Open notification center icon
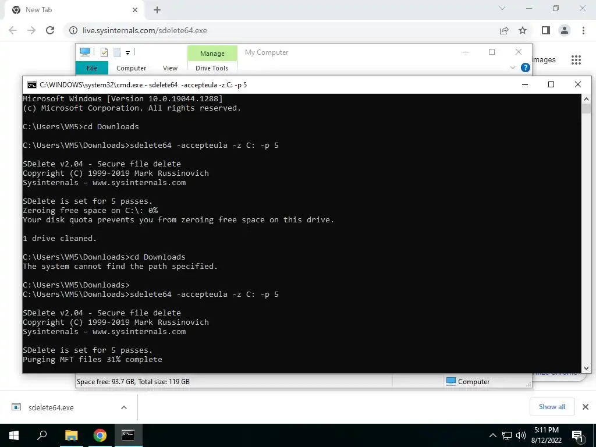This screenshot has height=447, width=596. pyautogui.click(x=577, y=435)
